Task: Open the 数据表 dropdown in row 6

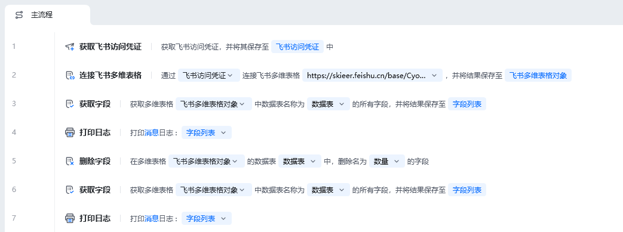Action: 329,190
